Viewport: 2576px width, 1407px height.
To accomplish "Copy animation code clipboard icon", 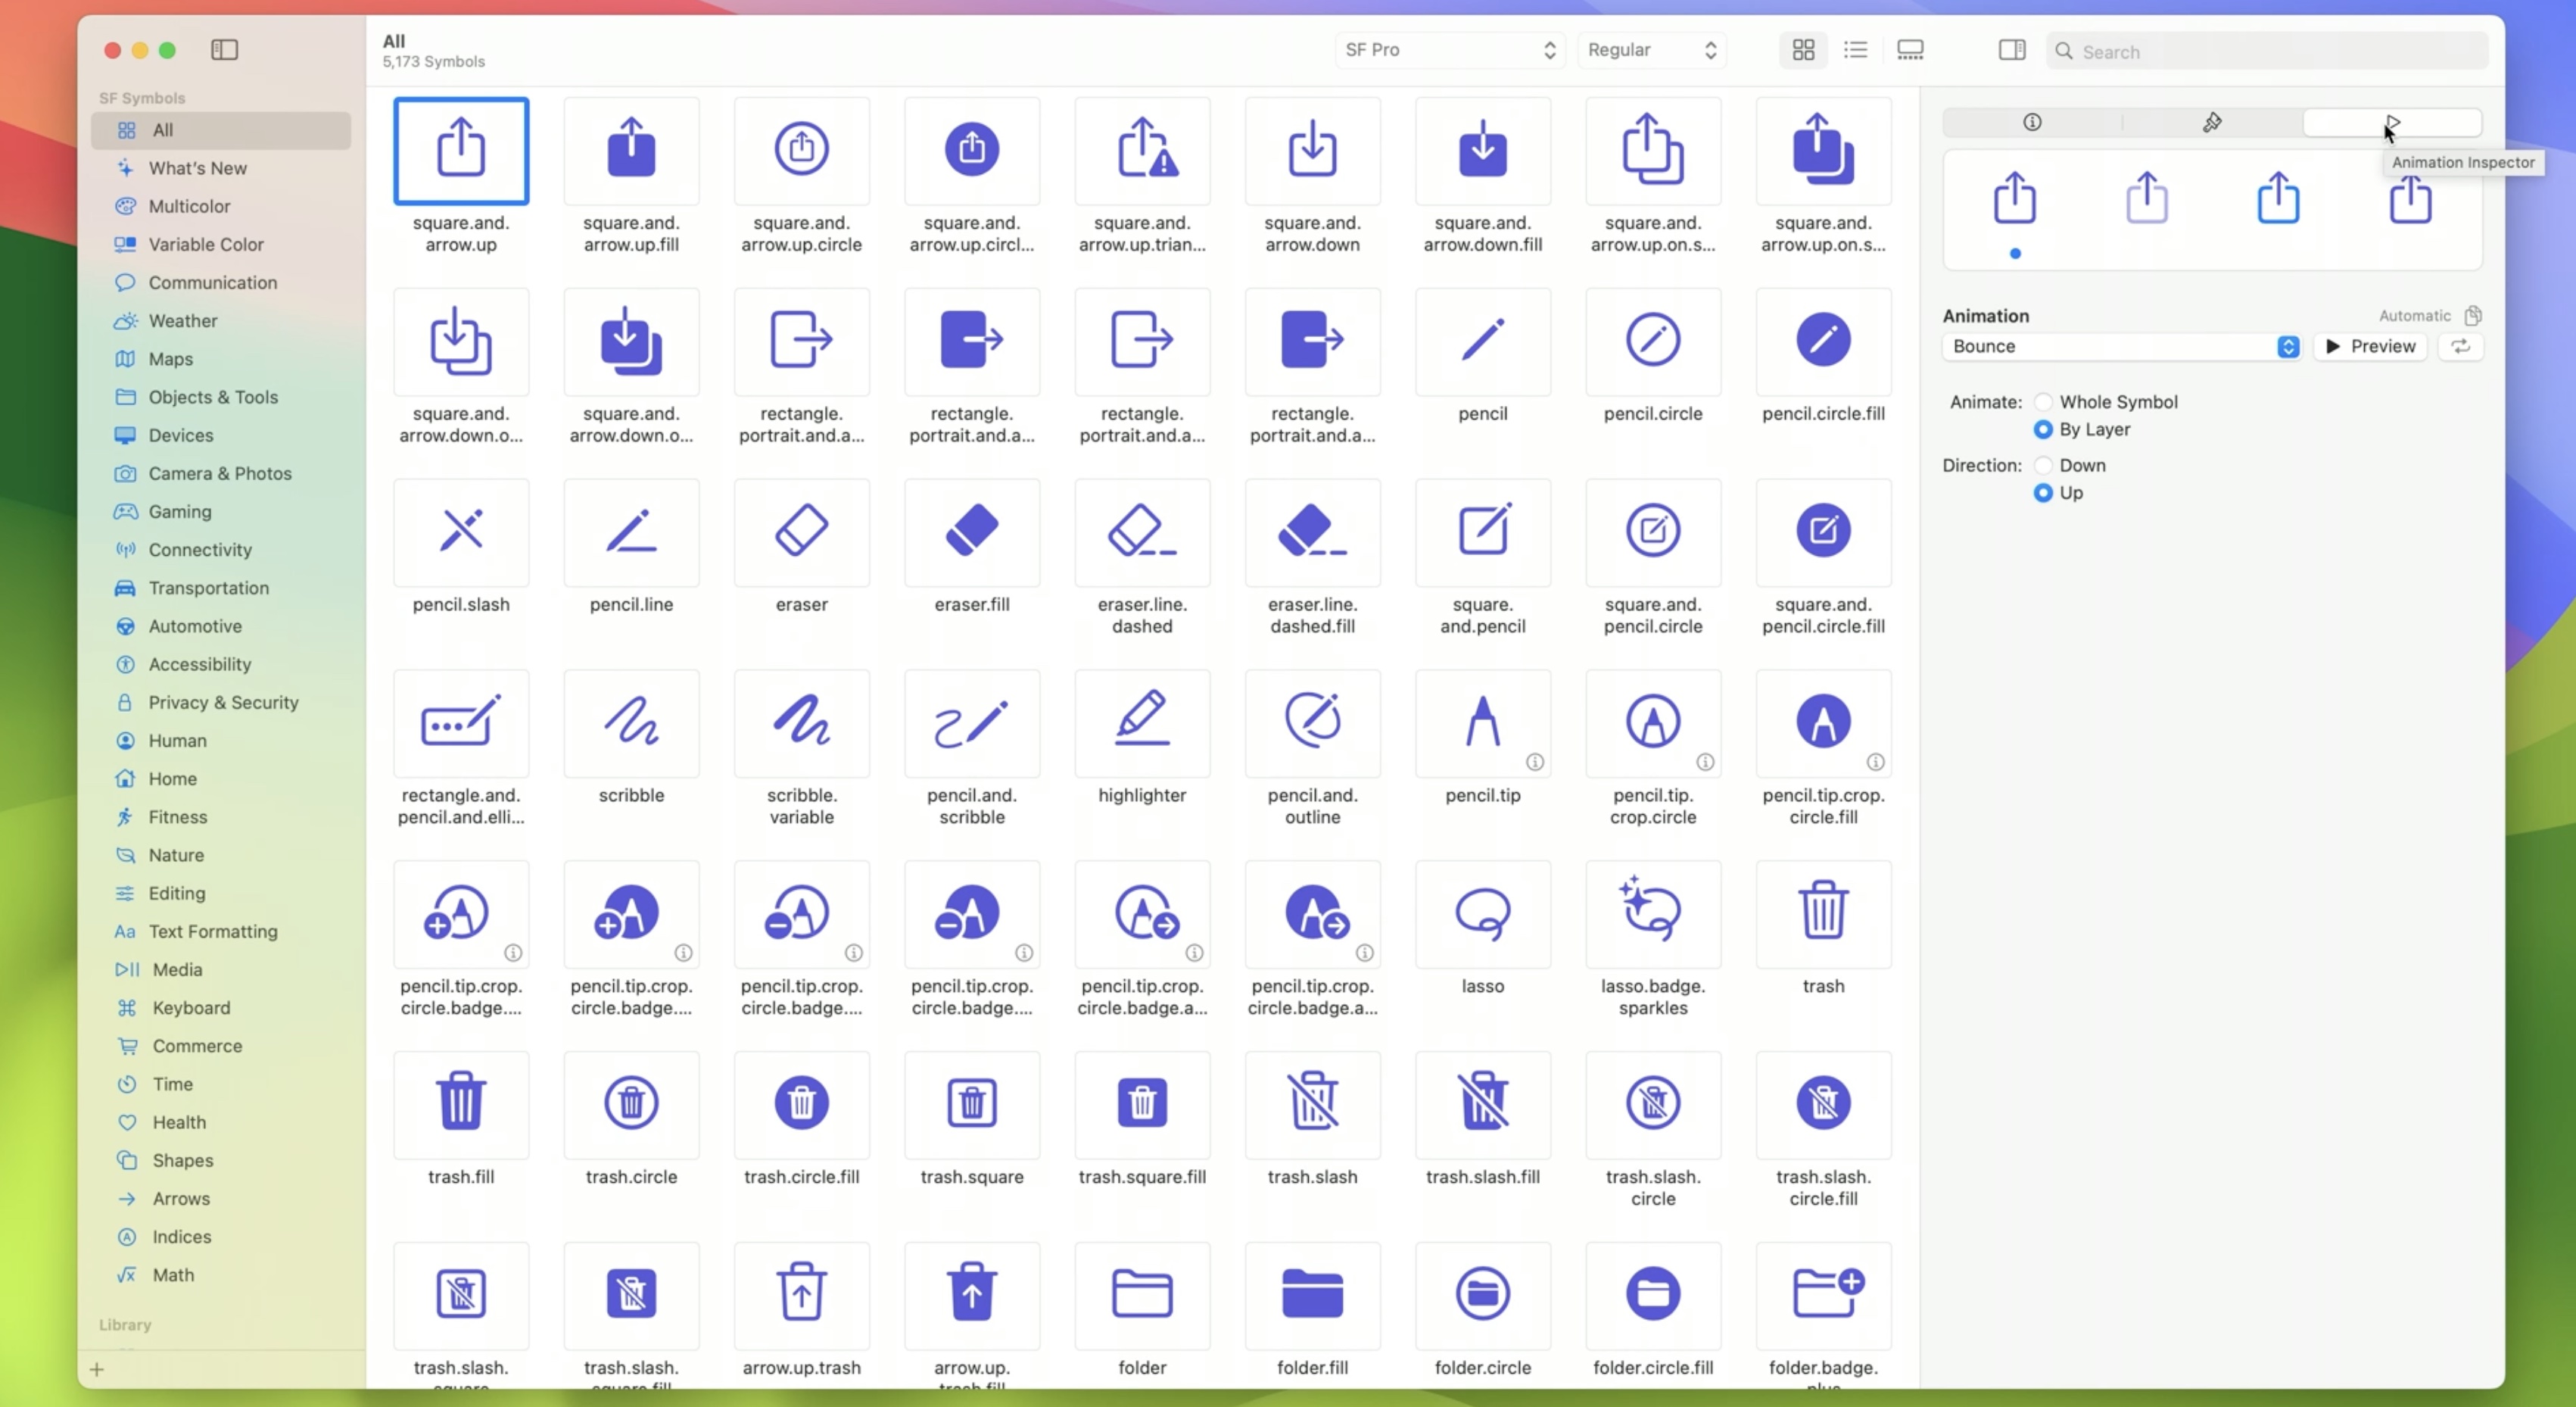I will [x=2472, y=315].
